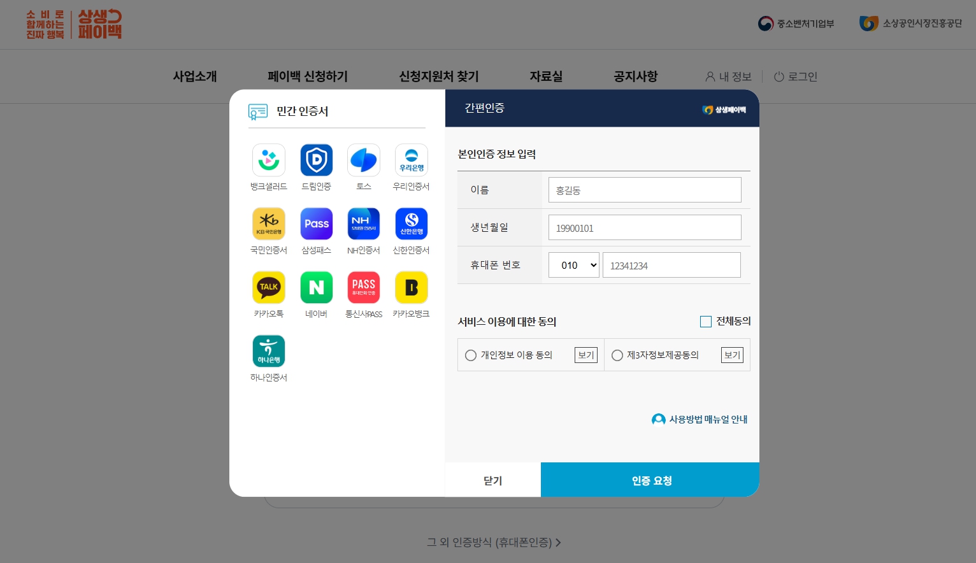Click the 상생페이백 logo in the 간편인증 header
The width and height of the screenshot is (976, 563).
(x=724, y=110)
